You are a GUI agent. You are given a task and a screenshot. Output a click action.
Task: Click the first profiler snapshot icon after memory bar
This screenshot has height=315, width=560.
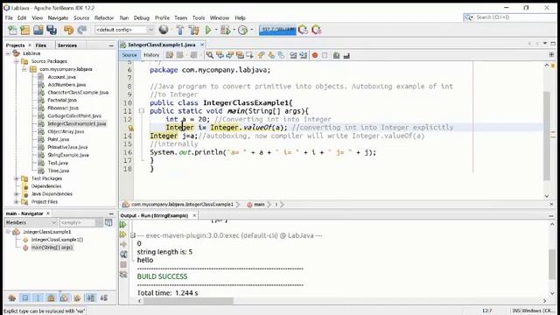303,30
